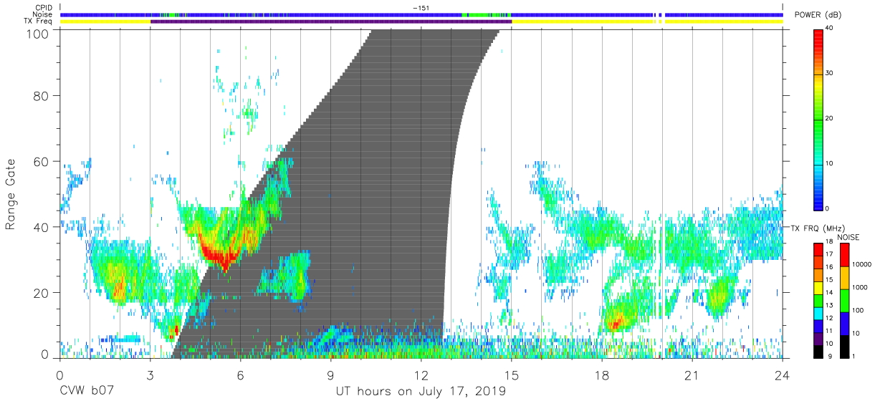Click the green NOISE legend swatch

pyautogui.click(x=843, y=300)
